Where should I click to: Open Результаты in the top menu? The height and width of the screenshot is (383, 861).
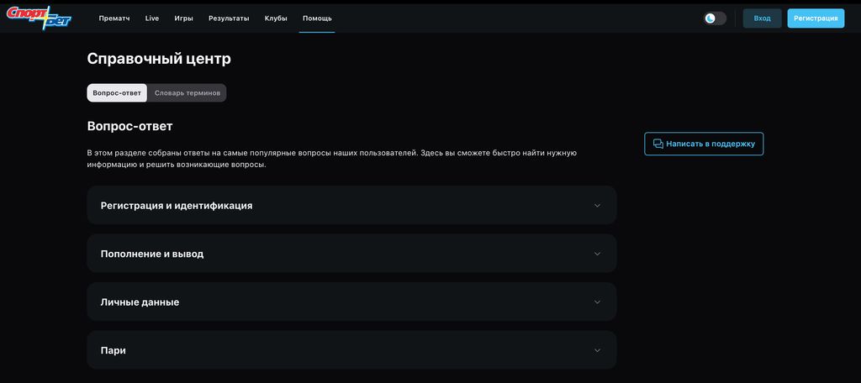point(229,18)
